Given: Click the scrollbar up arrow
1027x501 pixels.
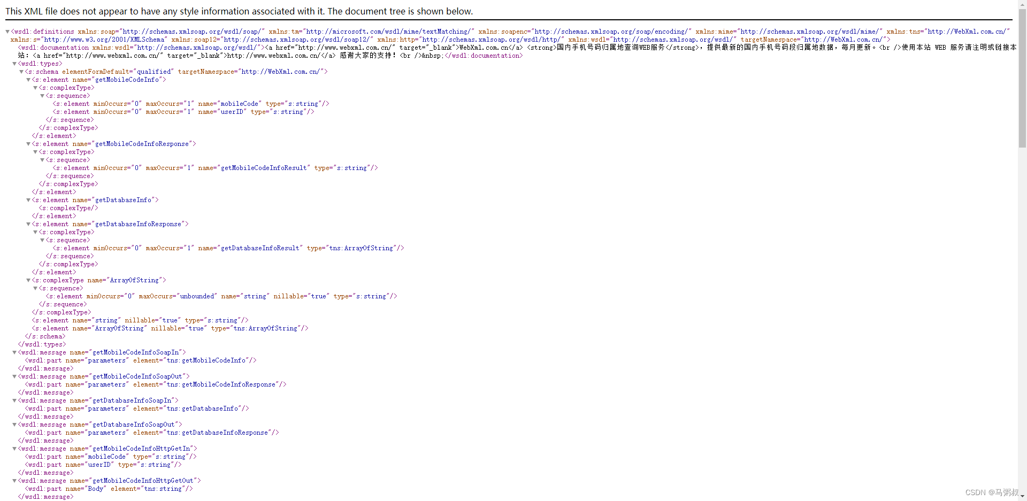Looking at the screenshot, I should (1022, 4).
